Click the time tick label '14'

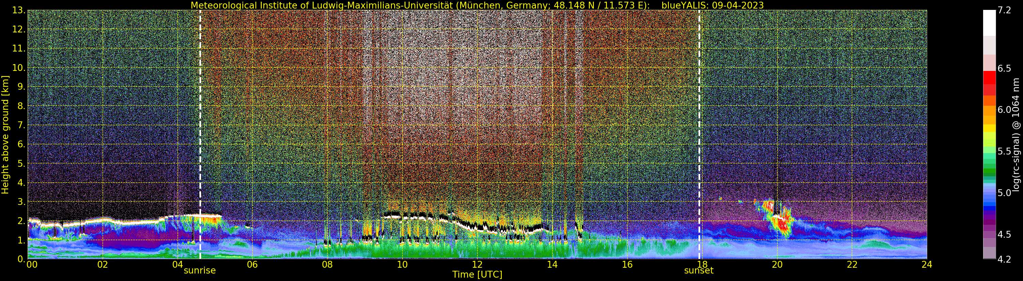click(x=552, y=265)
